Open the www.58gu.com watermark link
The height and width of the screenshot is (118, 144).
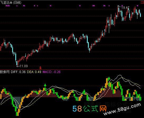pos(122,109)
